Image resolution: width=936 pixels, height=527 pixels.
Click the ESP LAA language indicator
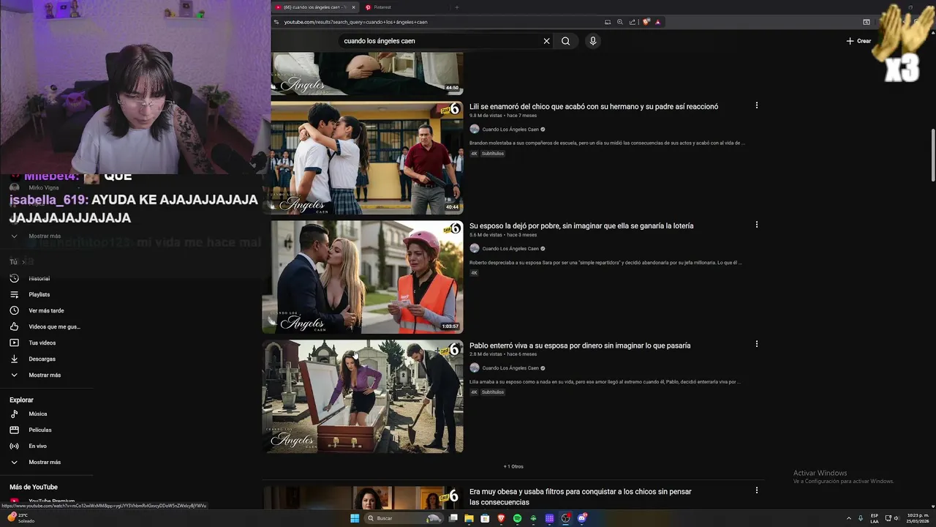(x=875, y=518)
